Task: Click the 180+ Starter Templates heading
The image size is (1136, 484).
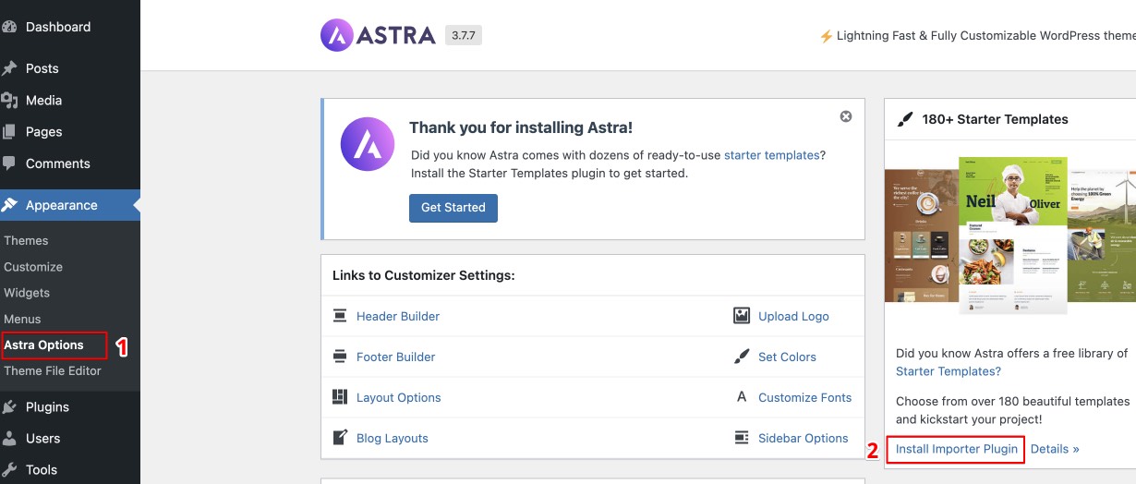Action: pos(995,119)
